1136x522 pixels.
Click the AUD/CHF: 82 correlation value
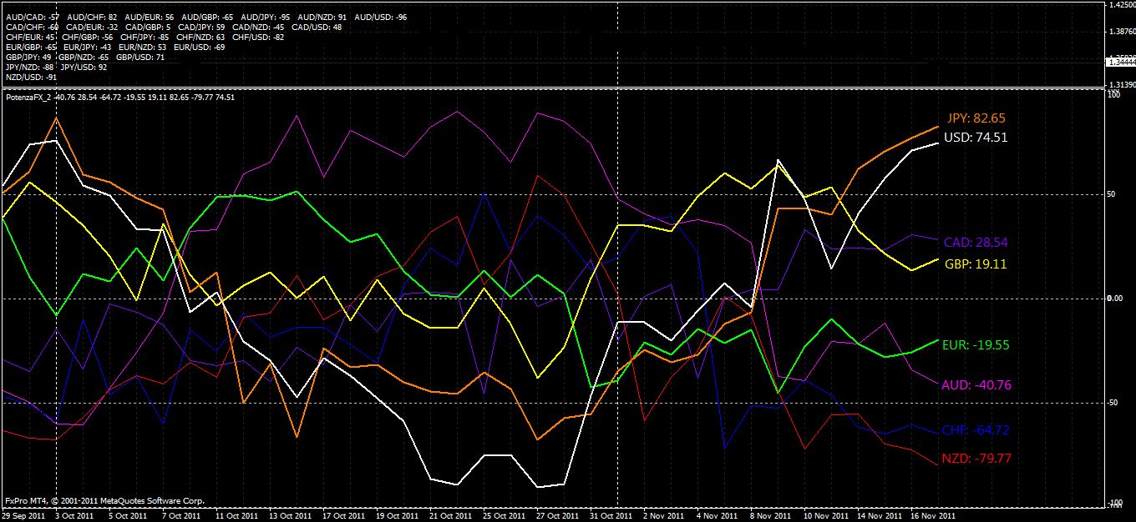(92, 17)
